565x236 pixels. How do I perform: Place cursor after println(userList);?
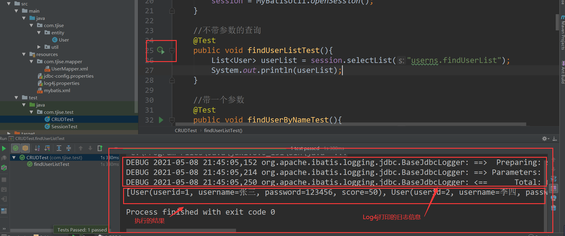coord(343,70)
